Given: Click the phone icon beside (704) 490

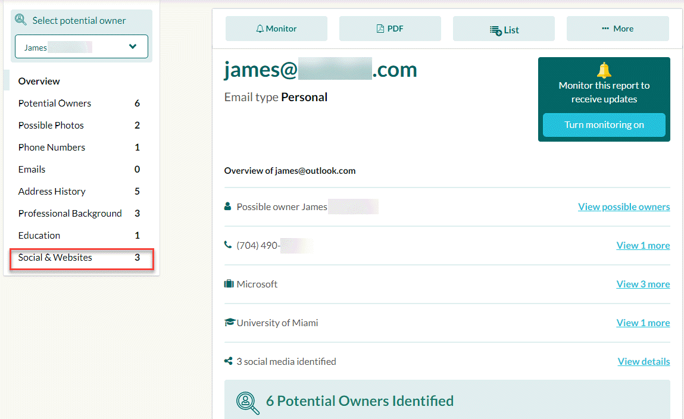Looking at the screenshot, I should click(x=228, y=245).
